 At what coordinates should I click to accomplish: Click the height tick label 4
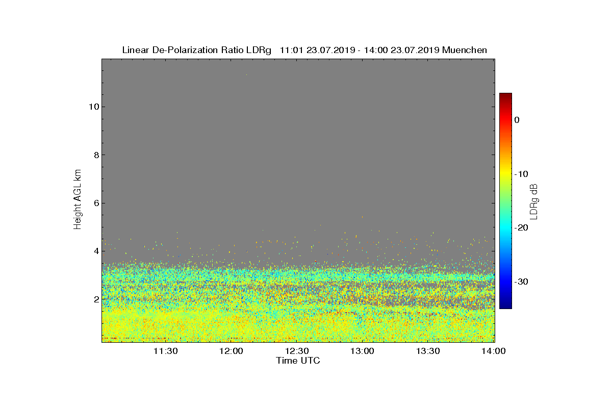[x=95, y=251]
